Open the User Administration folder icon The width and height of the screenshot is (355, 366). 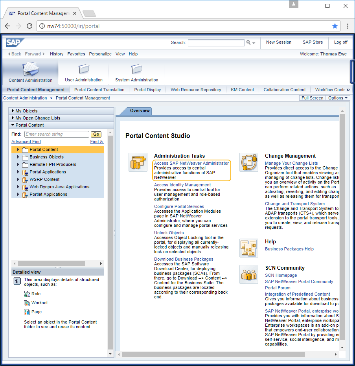[x=84, y=69]
